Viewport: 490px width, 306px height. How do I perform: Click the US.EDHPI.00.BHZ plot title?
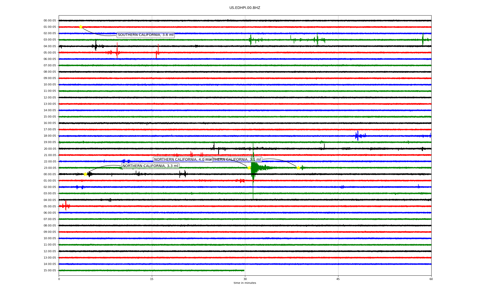click(245, 8)
